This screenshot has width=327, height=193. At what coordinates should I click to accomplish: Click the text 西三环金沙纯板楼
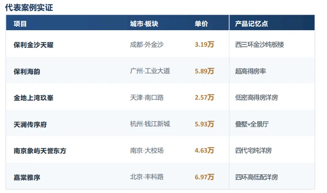point(260,45)
